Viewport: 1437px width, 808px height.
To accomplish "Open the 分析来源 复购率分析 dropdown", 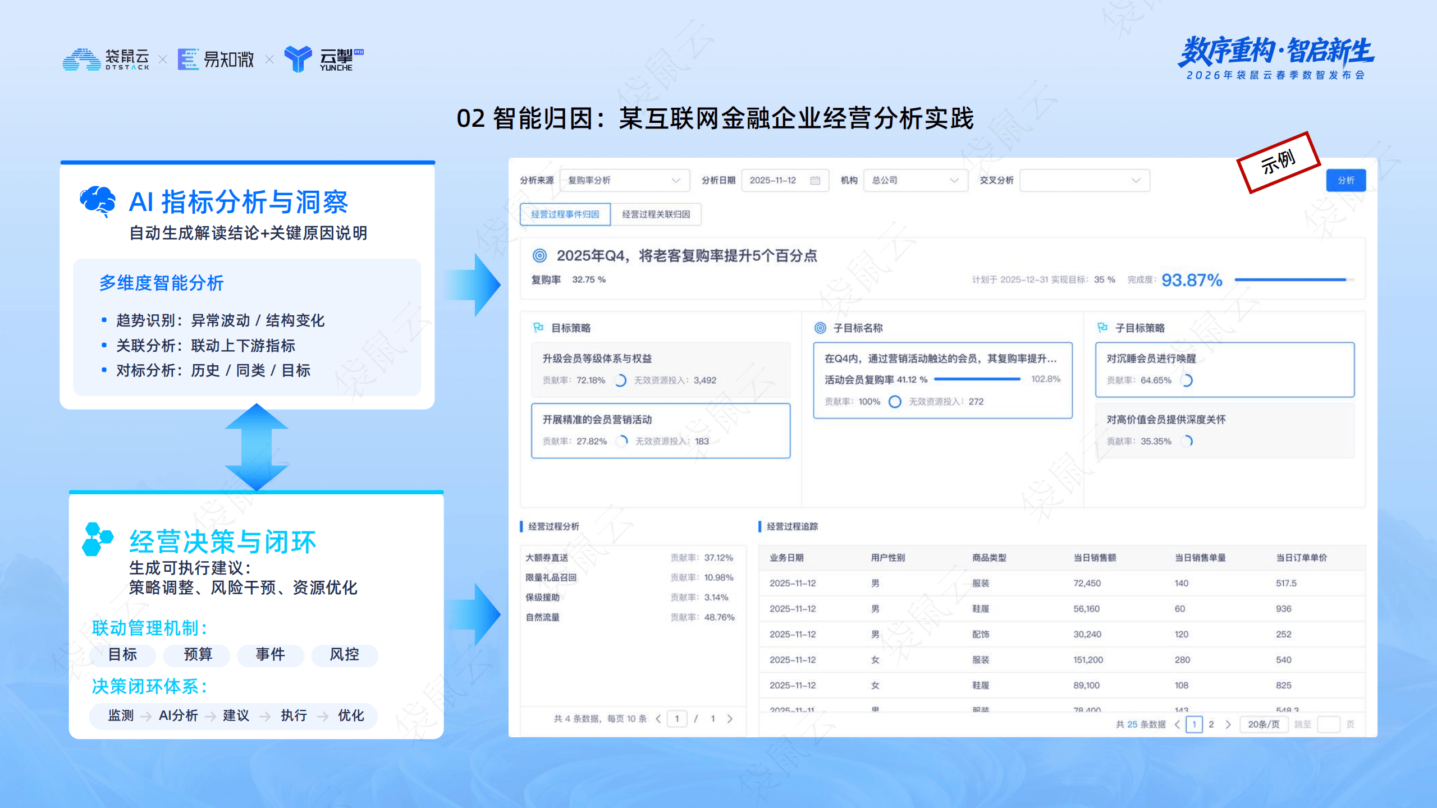I will pyautogui.click(x=625, y=180).
